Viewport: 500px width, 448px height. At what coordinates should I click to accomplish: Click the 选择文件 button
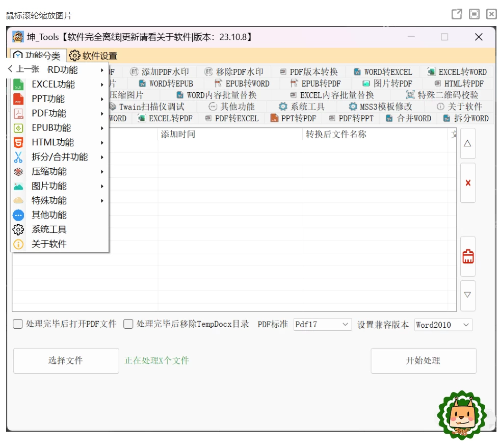click(66, 361)
